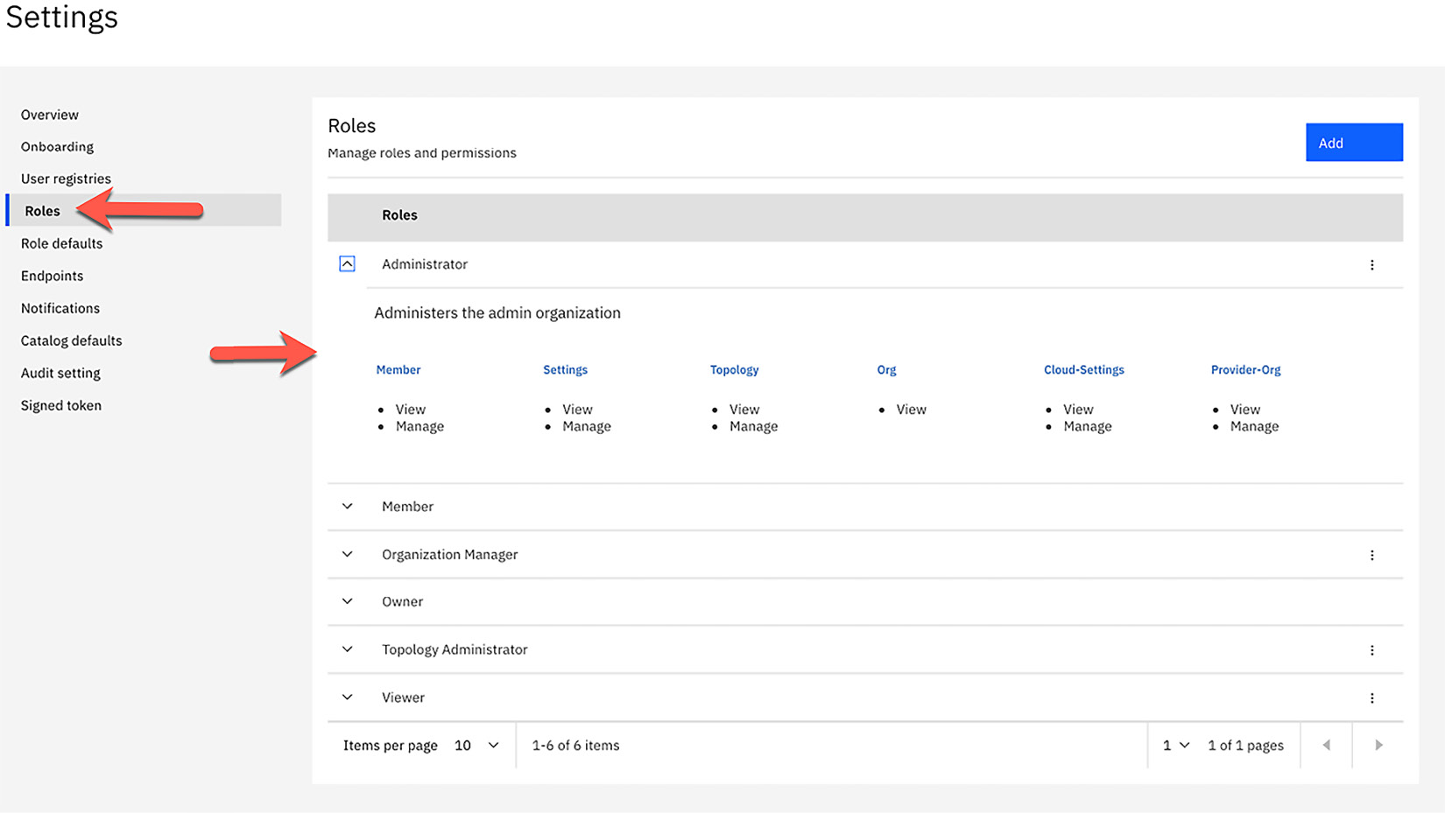Open Items per page dropdown
The image size is (1445, 813).
point(476,746)
